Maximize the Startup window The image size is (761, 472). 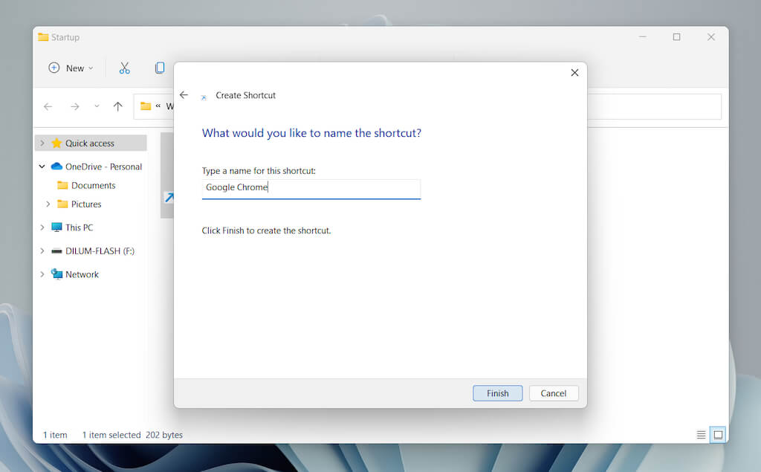676,37
